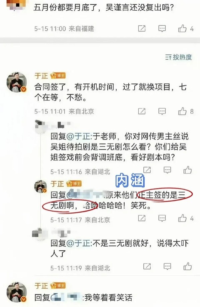Like the 11:19 Hubei reply
Viewport: 200px width, 307px height.
pyautogui.click(x=187, y=266)
